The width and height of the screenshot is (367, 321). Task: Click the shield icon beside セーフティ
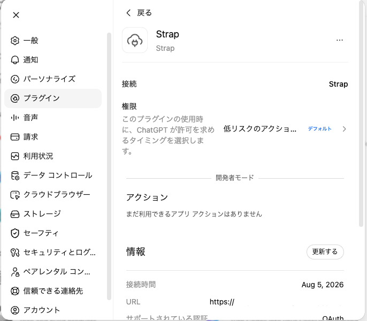tap(15, 233)
